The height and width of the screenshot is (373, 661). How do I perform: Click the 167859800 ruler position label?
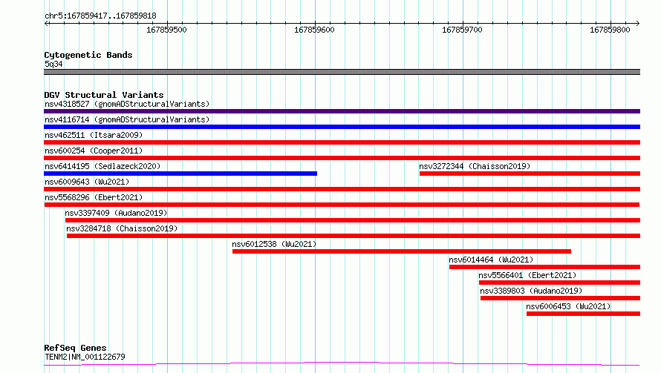click(x=610, y=30)
